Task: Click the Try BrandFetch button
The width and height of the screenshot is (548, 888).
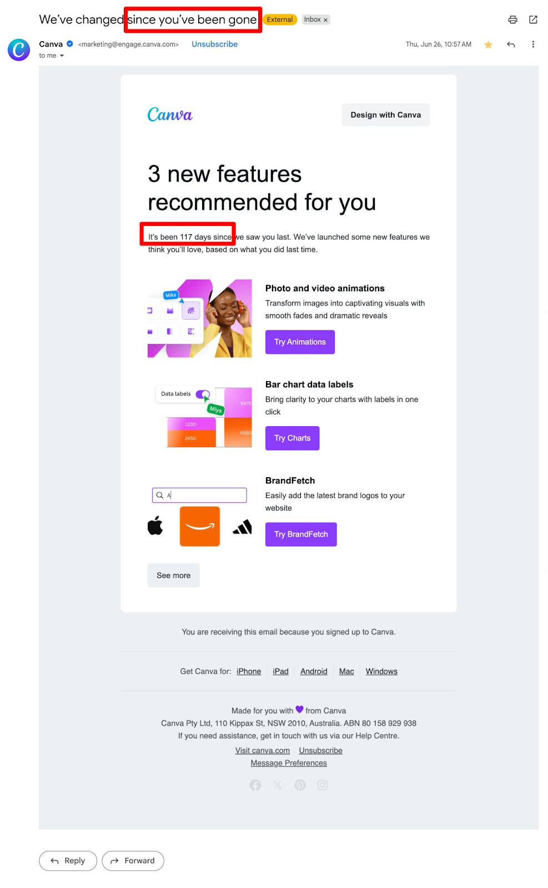Action: coord(301,534)
